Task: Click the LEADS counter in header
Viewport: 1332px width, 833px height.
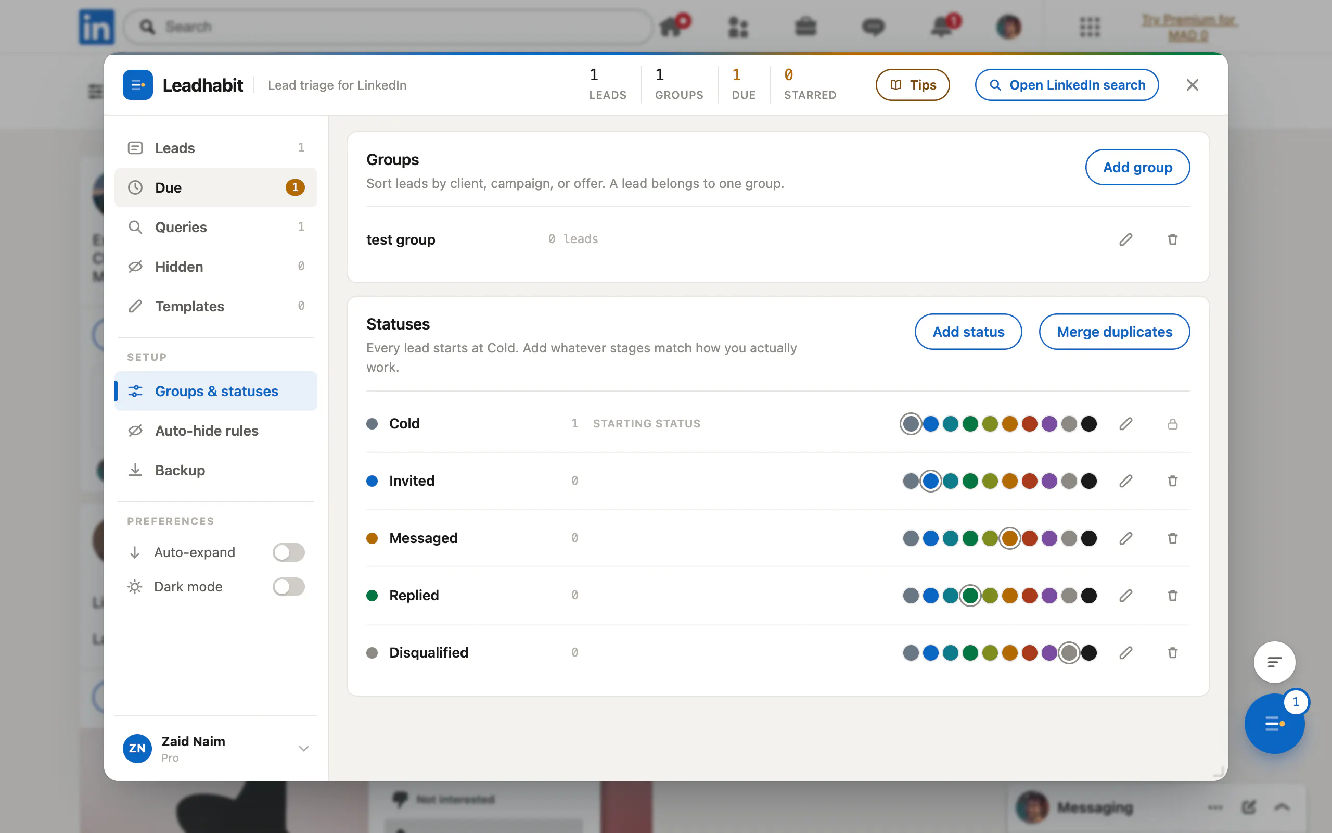Action: tap(608, 84)
